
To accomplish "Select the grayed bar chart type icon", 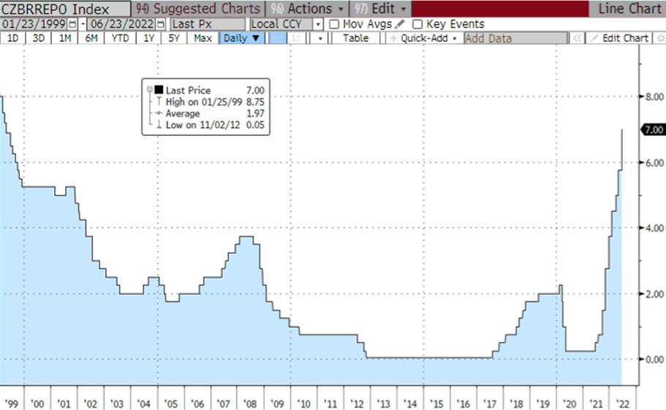I will tap(296, 38).
